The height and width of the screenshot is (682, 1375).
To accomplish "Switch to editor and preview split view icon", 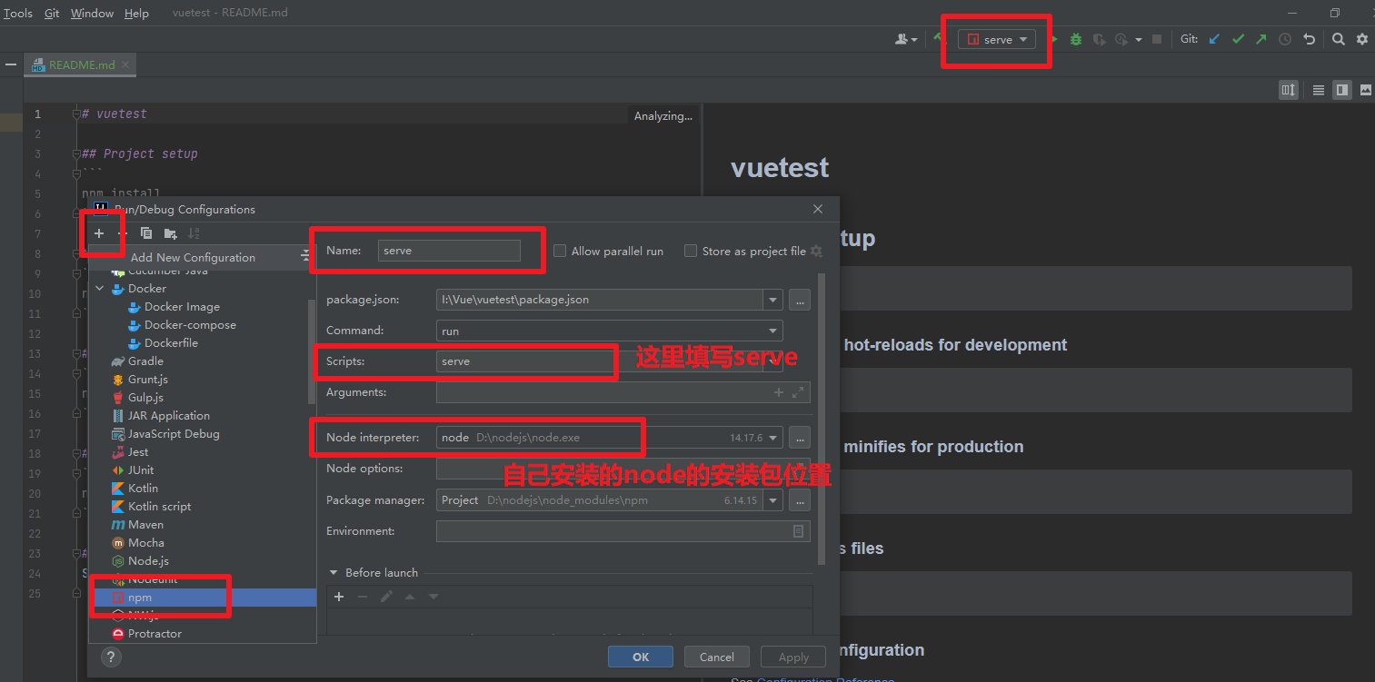I will [1342, 89].
